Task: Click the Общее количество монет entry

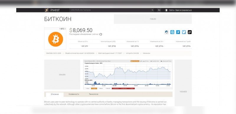Action: pos(80,53)
